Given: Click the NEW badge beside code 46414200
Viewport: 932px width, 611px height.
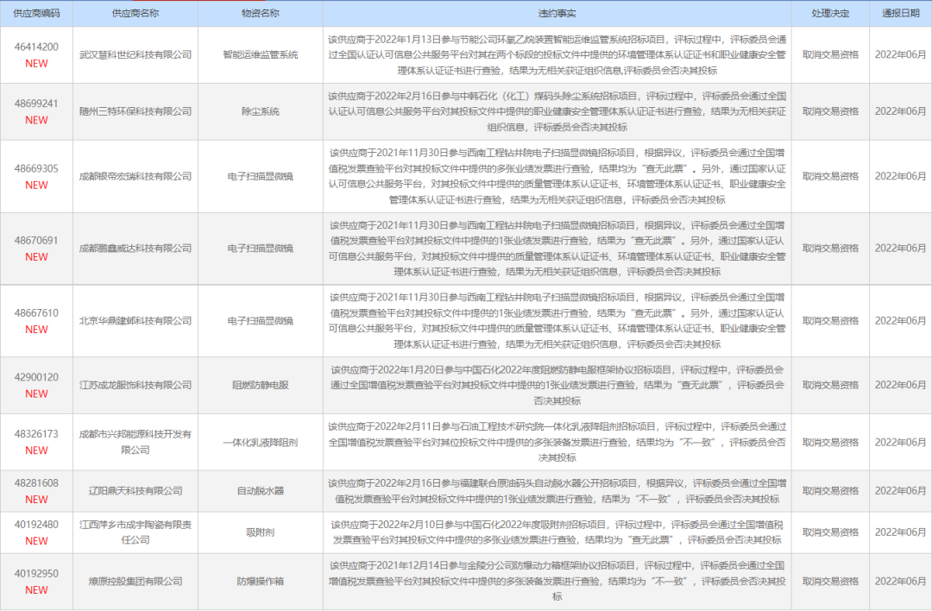Looking at the screenshot, I should point(39,62).
